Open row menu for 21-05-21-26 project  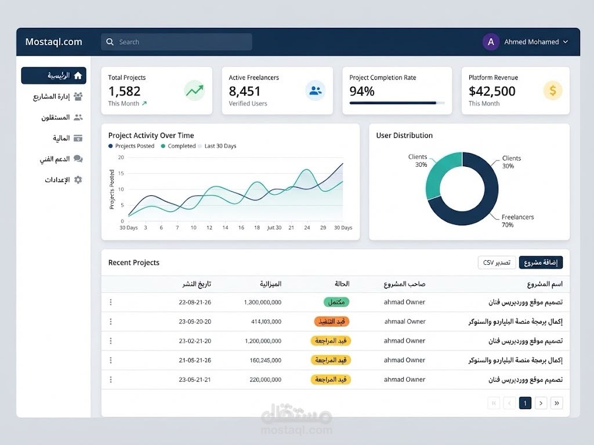pos(111,360)
